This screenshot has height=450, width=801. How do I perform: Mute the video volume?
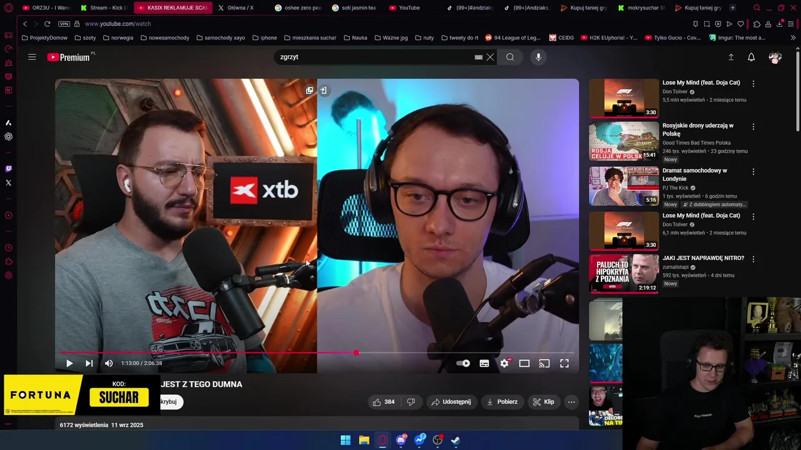click(x=109, y=363)
